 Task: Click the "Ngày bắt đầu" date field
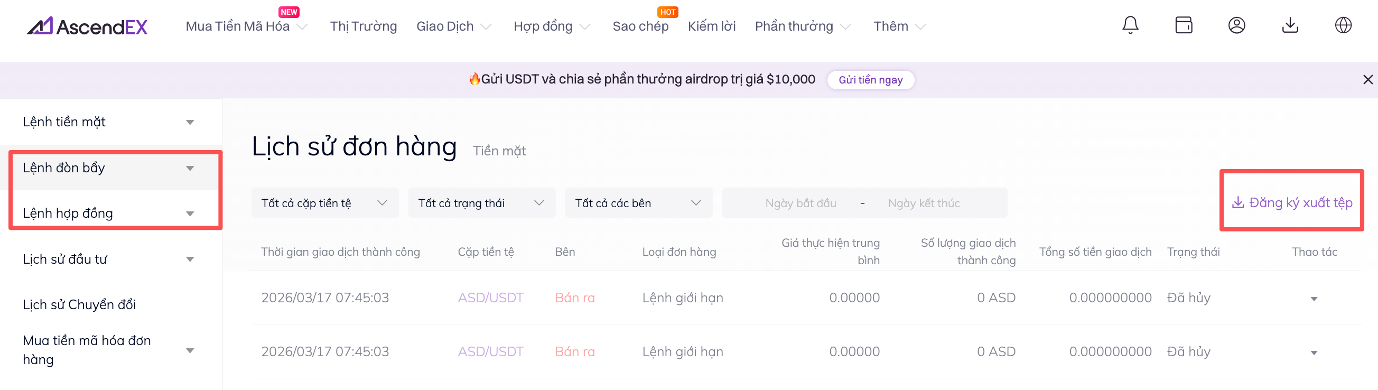800,203
